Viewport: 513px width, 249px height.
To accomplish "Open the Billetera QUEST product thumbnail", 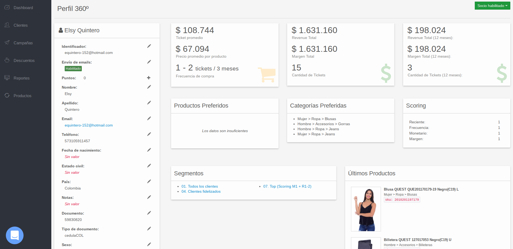I will (x=366, y=243).
